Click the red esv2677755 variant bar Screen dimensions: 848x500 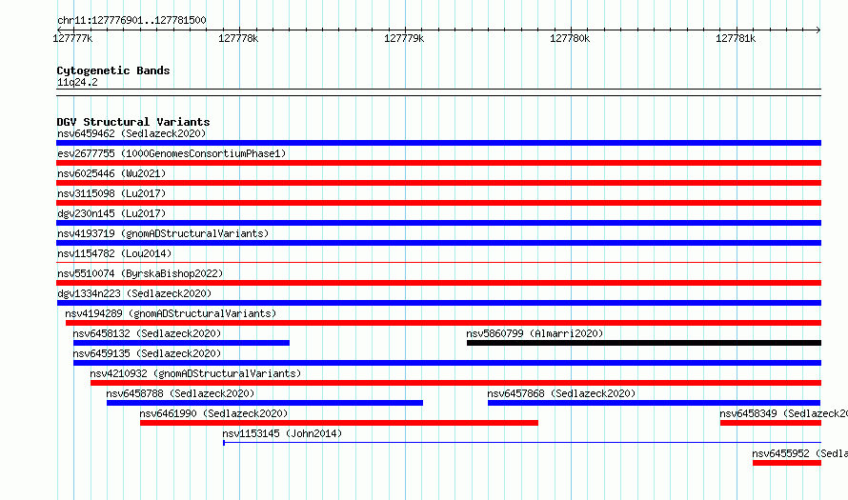[438, 163]
